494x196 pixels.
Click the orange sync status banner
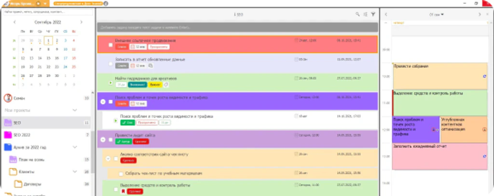78,3
